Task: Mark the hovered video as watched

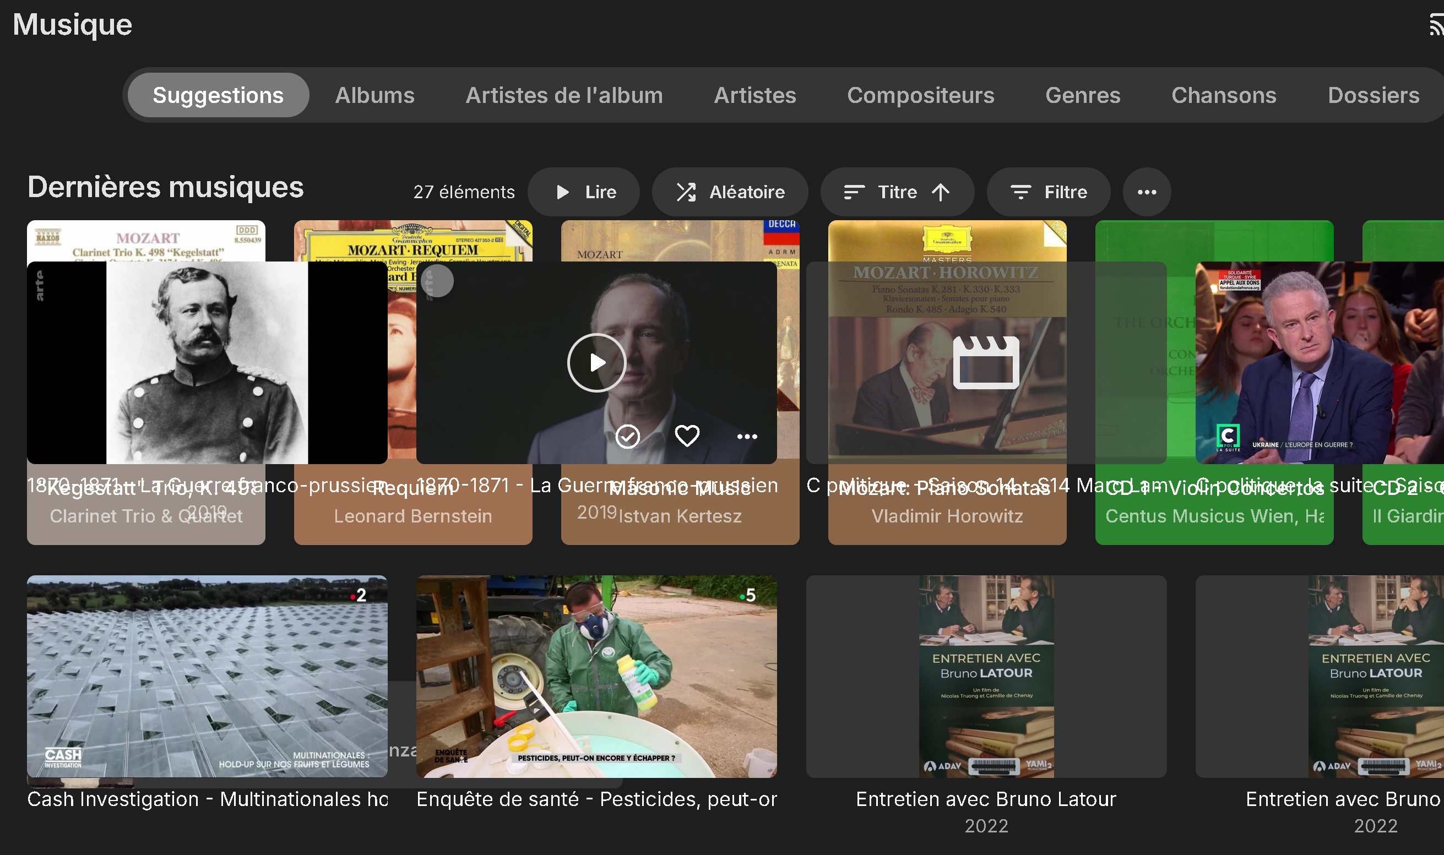Action: pos(627,436)
